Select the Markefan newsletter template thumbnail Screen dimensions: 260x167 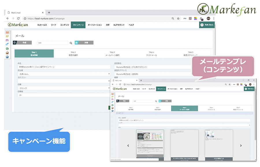(150, 145)
